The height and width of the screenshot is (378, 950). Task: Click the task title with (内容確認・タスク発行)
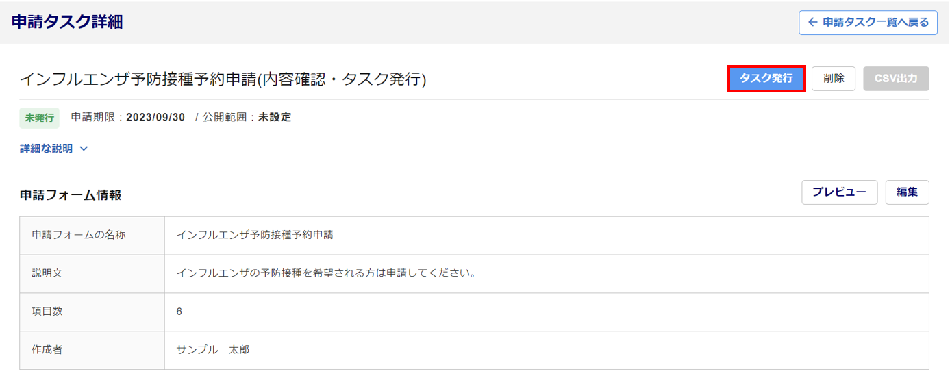pyautogui.click(x=223, y=80)
